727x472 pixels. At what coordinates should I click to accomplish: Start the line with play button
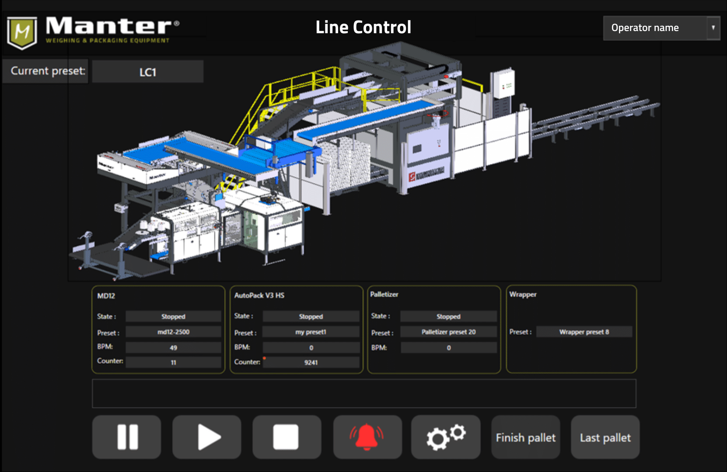(x=207, y=437)
